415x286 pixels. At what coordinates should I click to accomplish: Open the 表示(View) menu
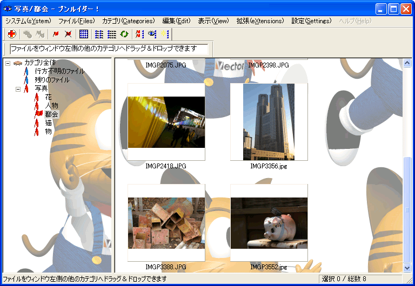(x=213, y=21)
